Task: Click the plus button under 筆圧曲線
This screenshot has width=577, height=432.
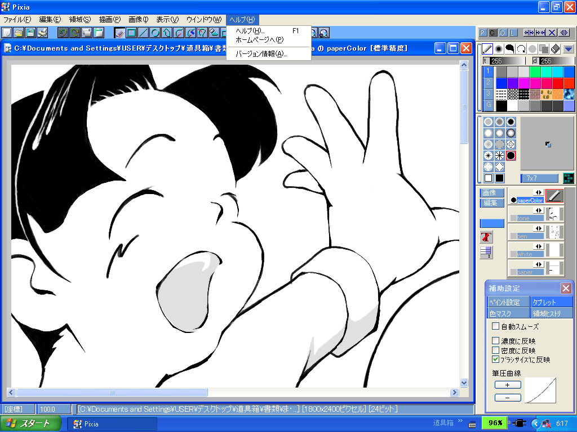Action: [508, 385]
